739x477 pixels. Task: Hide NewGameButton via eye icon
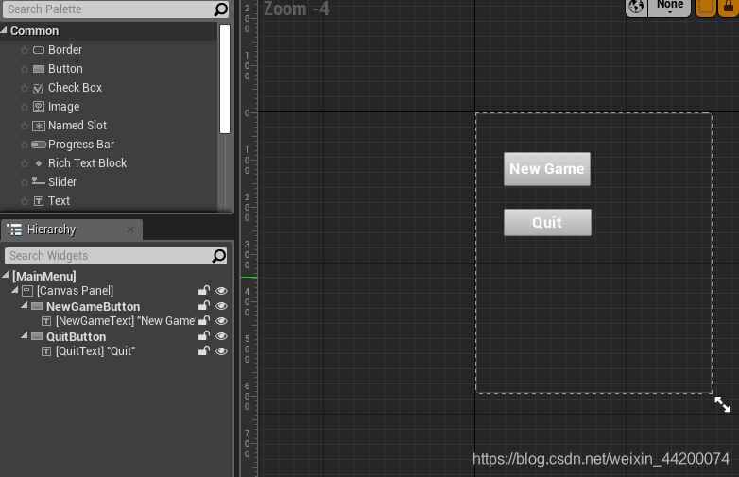point(221,306)
